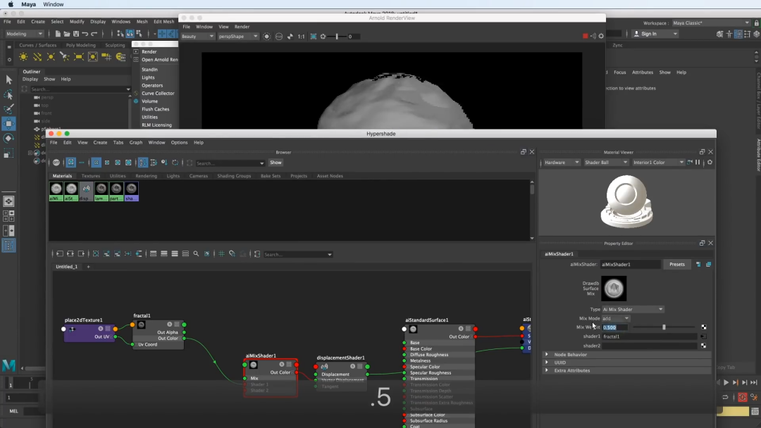Switch to the Textures tab
Image resolution: width=761 pixels, height=428 pixels.
(x=91, y=176)
